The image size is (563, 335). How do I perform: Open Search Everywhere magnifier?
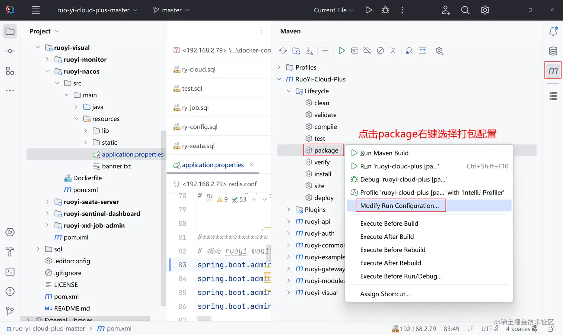point(465,10)
